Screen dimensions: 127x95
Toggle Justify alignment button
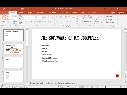66,22
